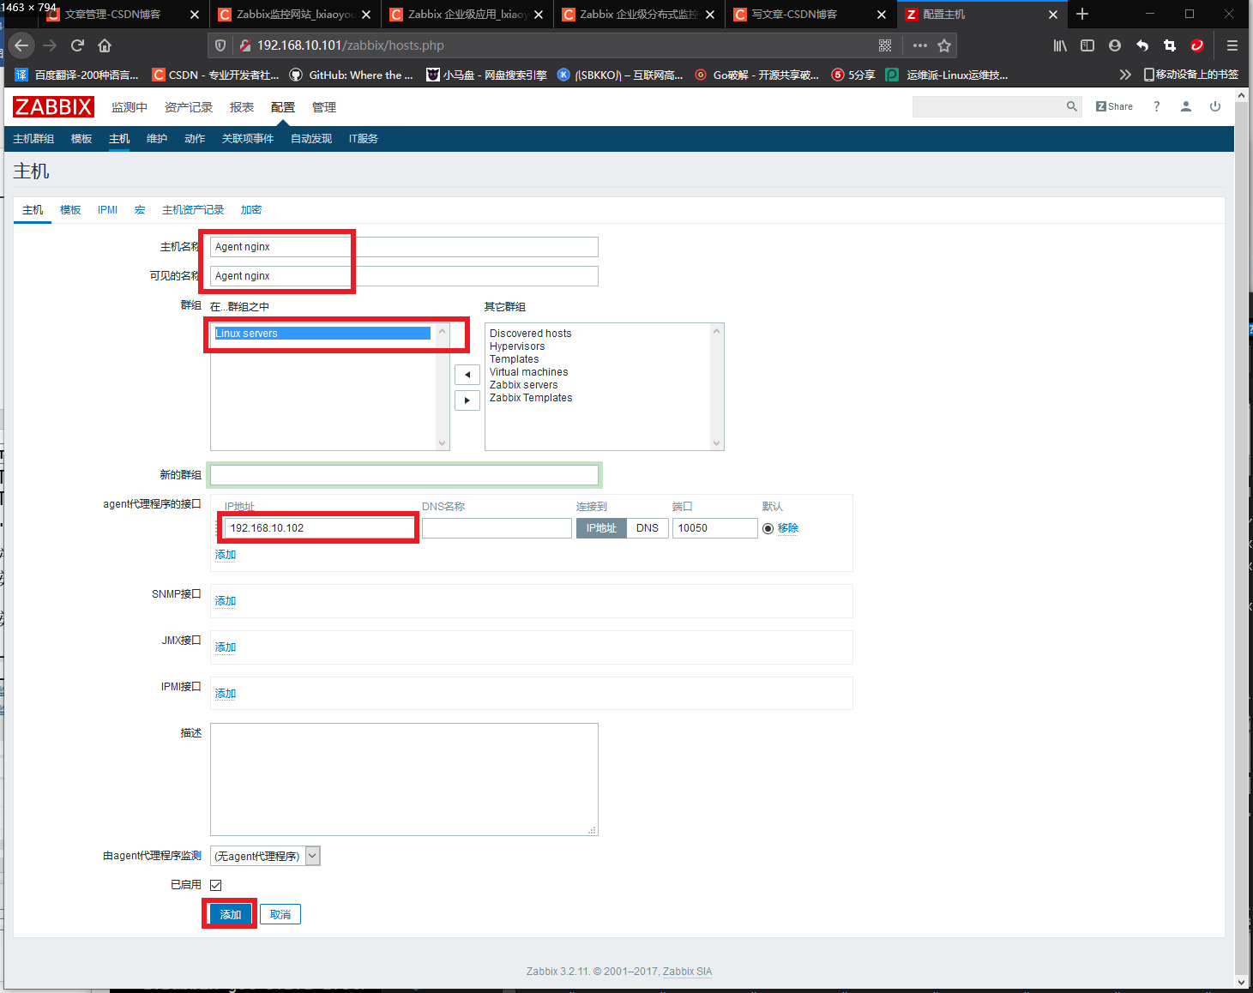Click 移除 link for agent interface
Image resolution: width=1253 pixels, height=993 pixels.
click(788, 528)
